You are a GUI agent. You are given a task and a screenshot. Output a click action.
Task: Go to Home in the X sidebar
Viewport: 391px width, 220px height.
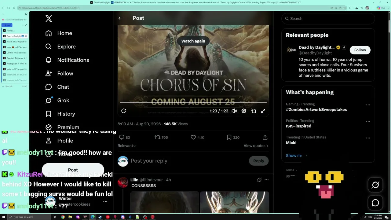point(59,33)
